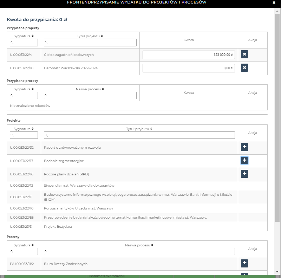The width and height of the screenshot is (281, 278).
Task: Remove Giełda zagadnień badawczych assigned project
Action: tap(244, 54)
